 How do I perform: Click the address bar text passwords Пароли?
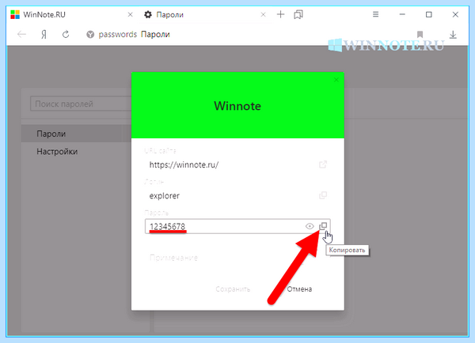click(135, 35)
